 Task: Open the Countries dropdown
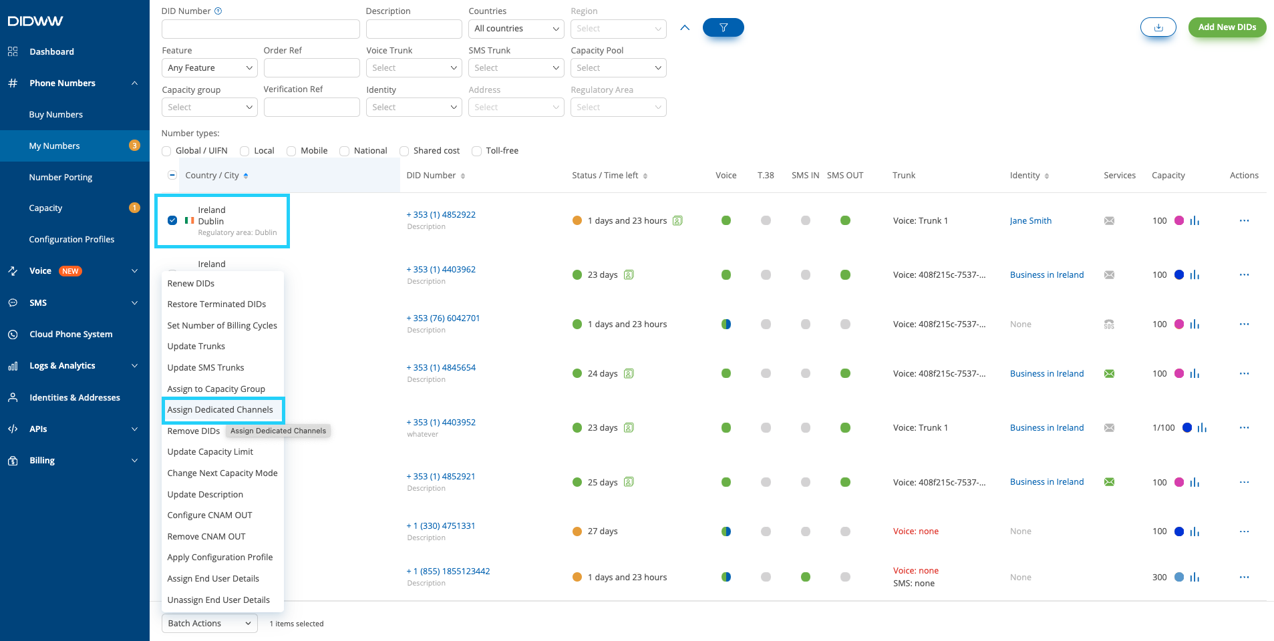tap(516, 29)
